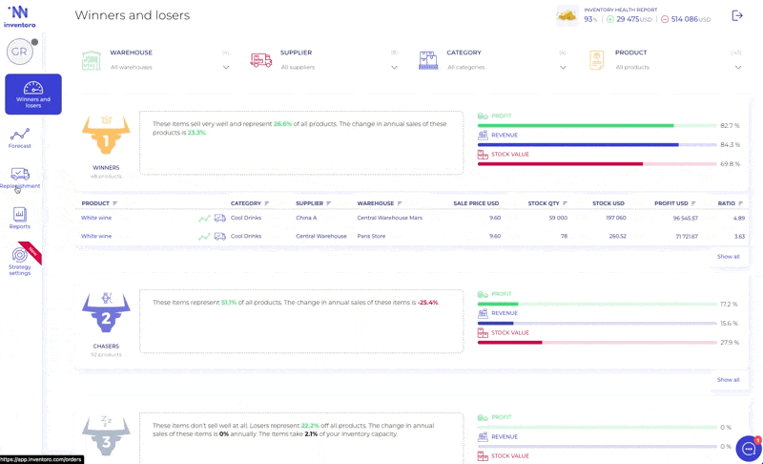Click the 59 000 stock quantity cell
763x464 pixels.
click(558, 218)
